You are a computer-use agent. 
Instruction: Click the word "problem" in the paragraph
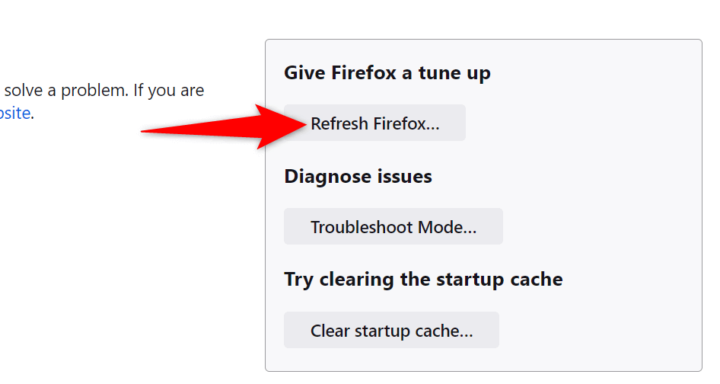click(x=85, y=91)
